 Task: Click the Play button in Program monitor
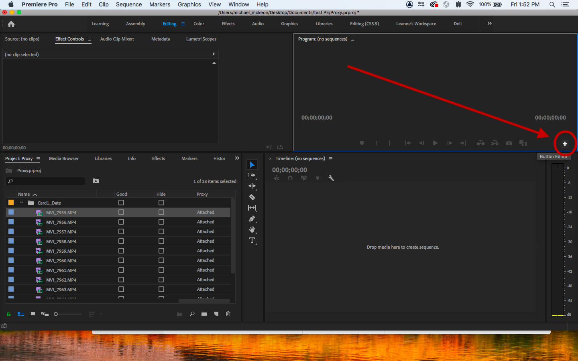(x=435, y=143)
